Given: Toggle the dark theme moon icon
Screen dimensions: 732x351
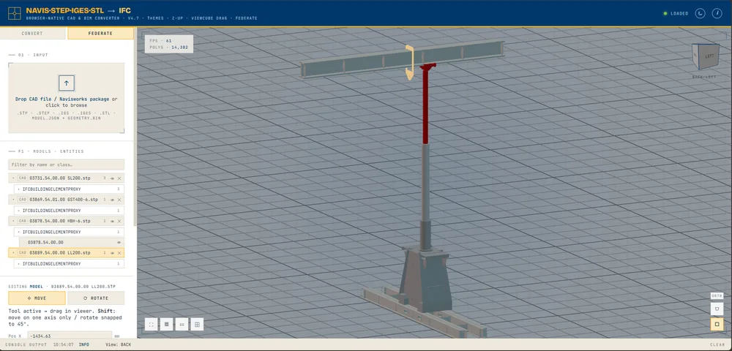Looking at the screenshot, I should click(700, 13).
